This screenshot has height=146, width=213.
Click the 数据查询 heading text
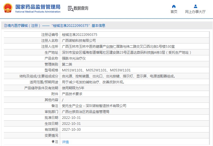point(81,8)
